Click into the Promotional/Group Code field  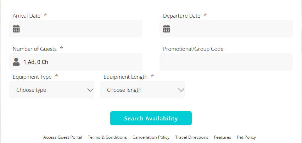pos(226,62)
